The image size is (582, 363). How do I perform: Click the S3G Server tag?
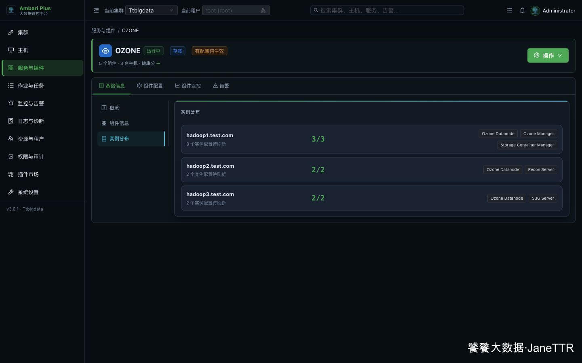tap(543, 198)
